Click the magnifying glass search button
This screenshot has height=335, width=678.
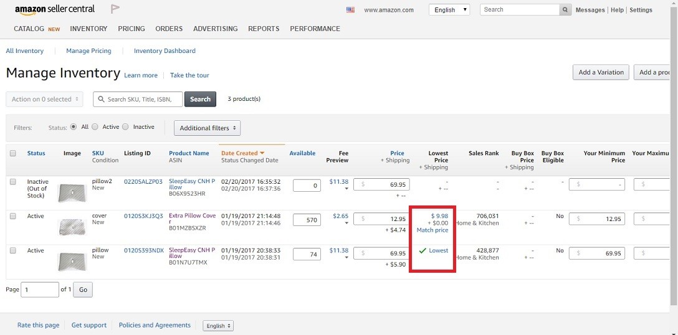tap(565, 10)
